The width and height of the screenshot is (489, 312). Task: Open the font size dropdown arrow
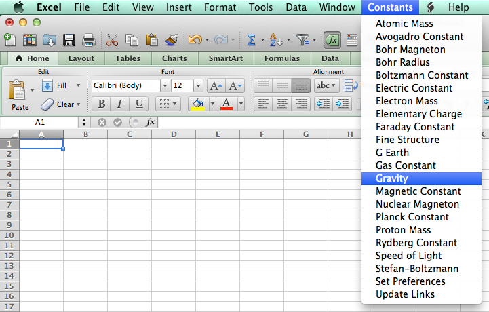pos(198,85)
